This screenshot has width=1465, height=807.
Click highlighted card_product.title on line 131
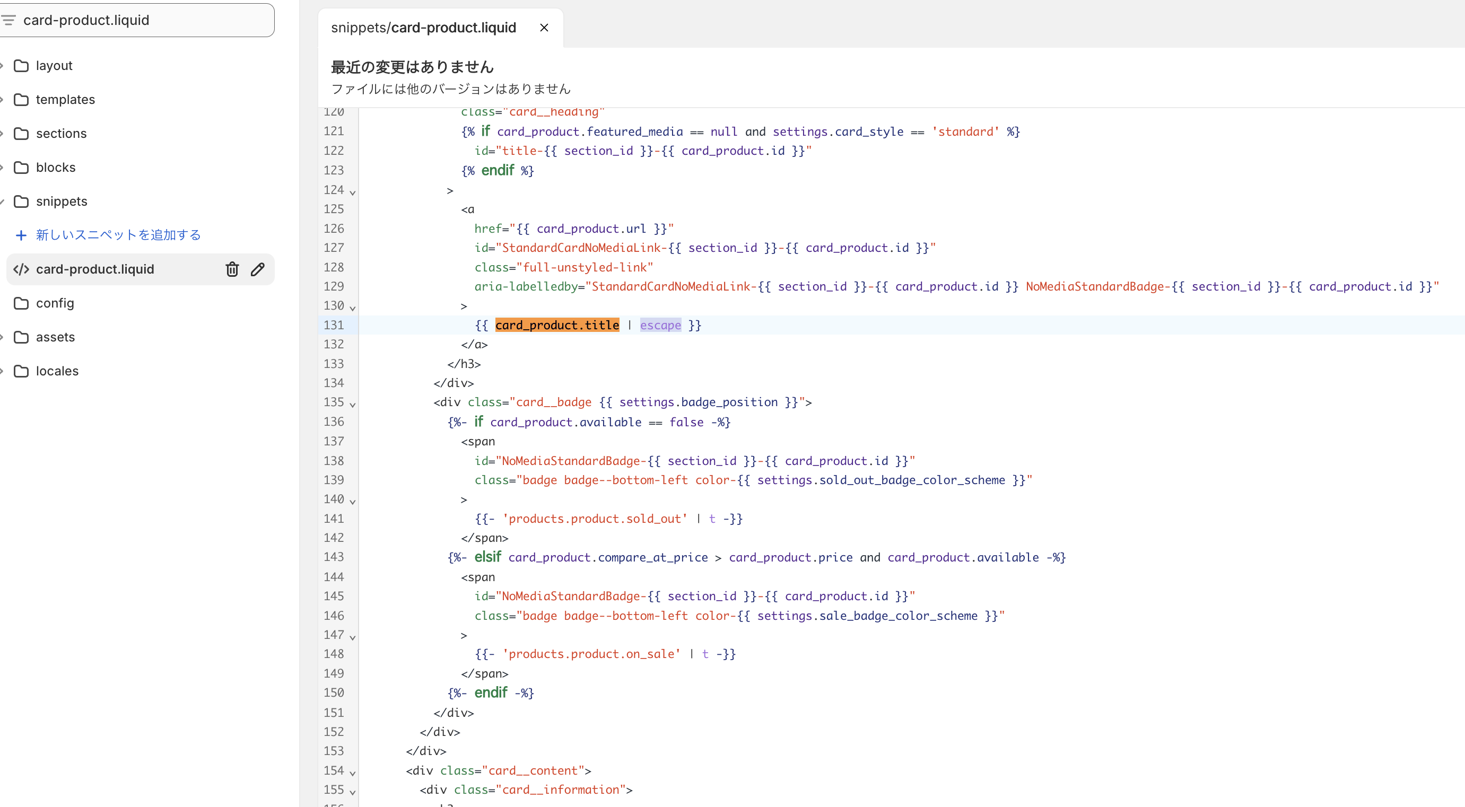[557, 325]
